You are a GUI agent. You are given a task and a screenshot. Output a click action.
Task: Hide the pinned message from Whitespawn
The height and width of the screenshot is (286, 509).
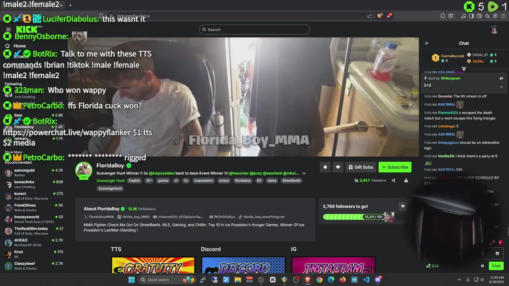[x=501, y=78]
